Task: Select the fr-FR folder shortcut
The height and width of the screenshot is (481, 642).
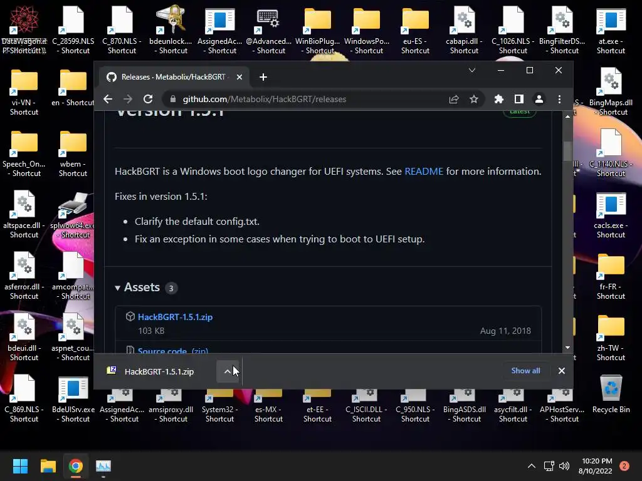Action: coord(611,276)
